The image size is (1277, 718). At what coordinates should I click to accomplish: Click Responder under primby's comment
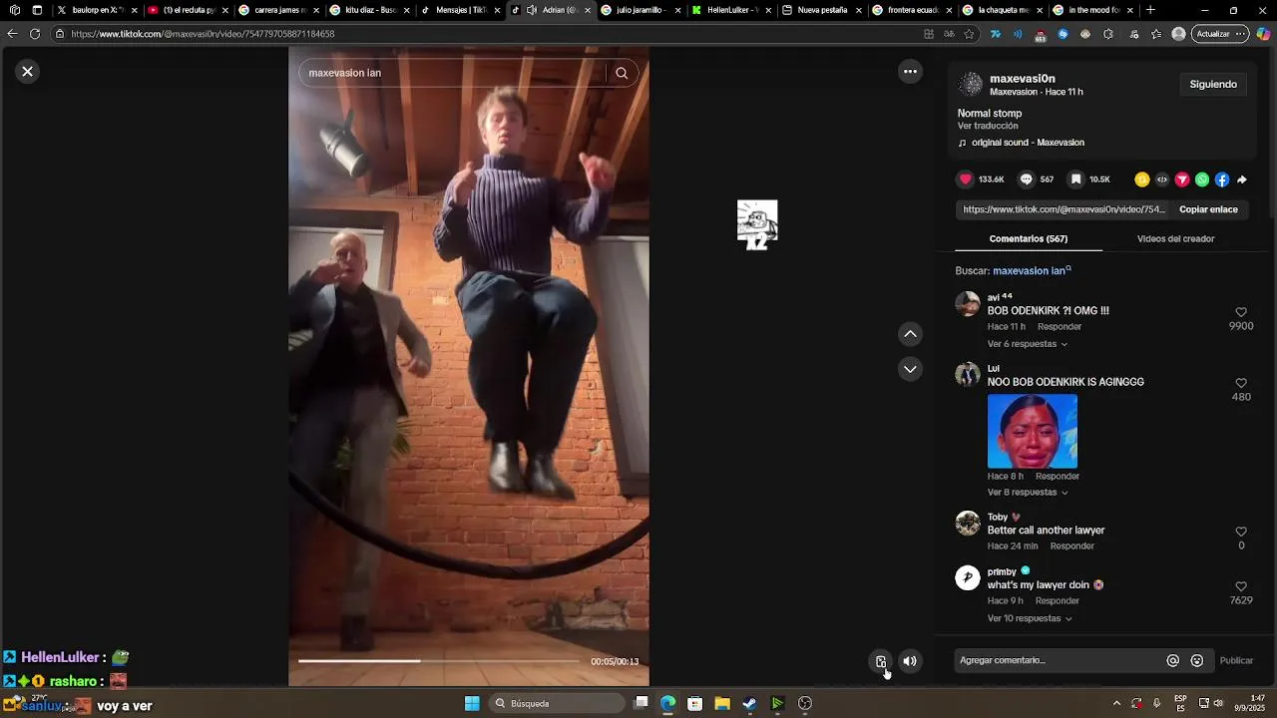(1058, 601)
